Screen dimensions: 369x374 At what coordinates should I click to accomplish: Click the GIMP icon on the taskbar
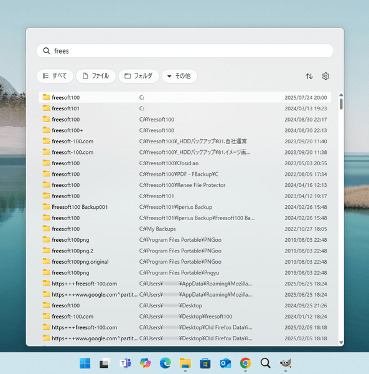point(285,363)
